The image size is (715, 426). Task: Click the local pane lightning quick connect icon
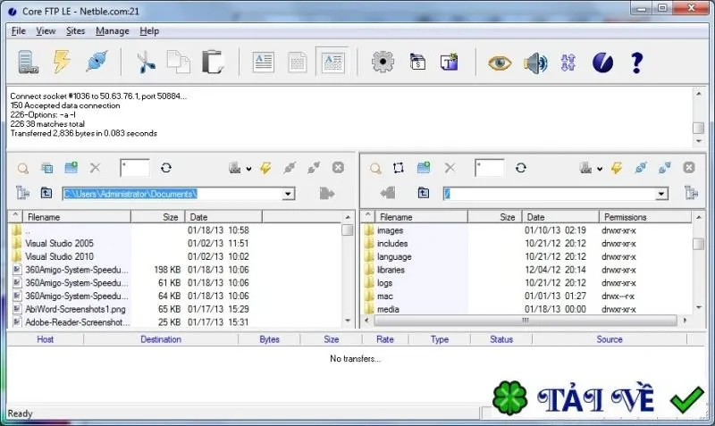click(265, 168)
